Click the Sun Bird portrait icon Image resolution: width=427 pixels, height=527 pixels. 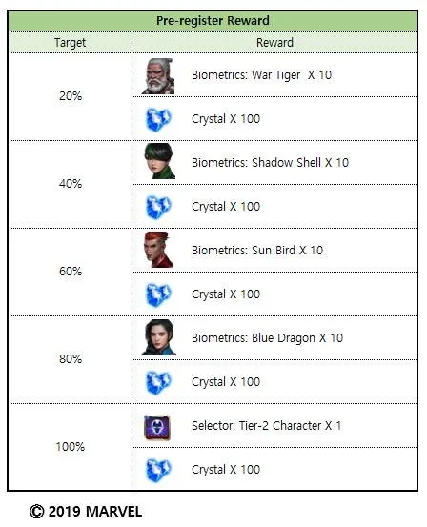(x=158, y=250)
